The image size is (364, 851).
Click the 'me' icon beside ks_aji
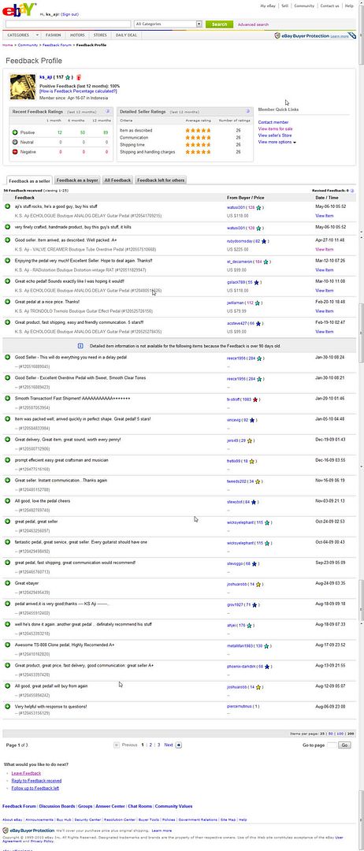point(79,77)
